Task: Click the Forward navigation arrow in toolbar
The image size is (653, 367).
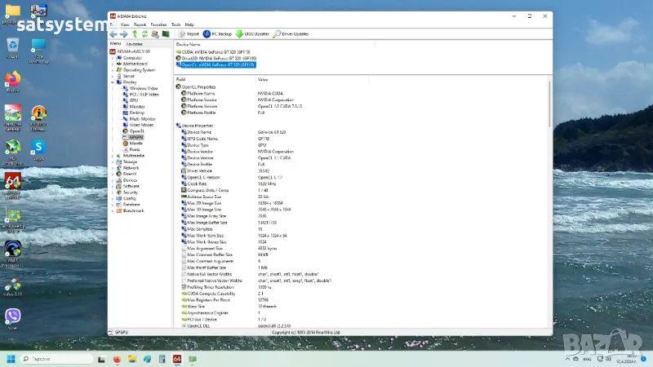Action: (124, 34)
